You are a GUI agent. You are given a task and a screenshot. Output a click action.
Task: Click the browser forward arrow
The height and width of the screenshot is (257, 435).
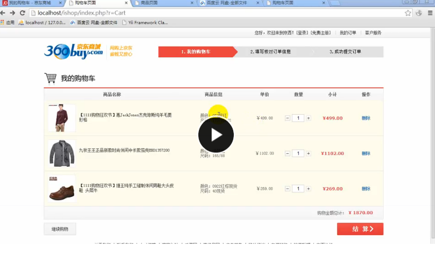13,13
